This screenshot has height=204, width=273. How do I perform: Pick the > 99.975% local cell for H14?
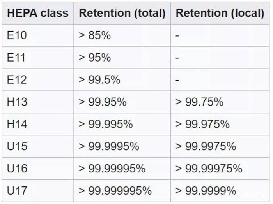[x=202, y=124]
